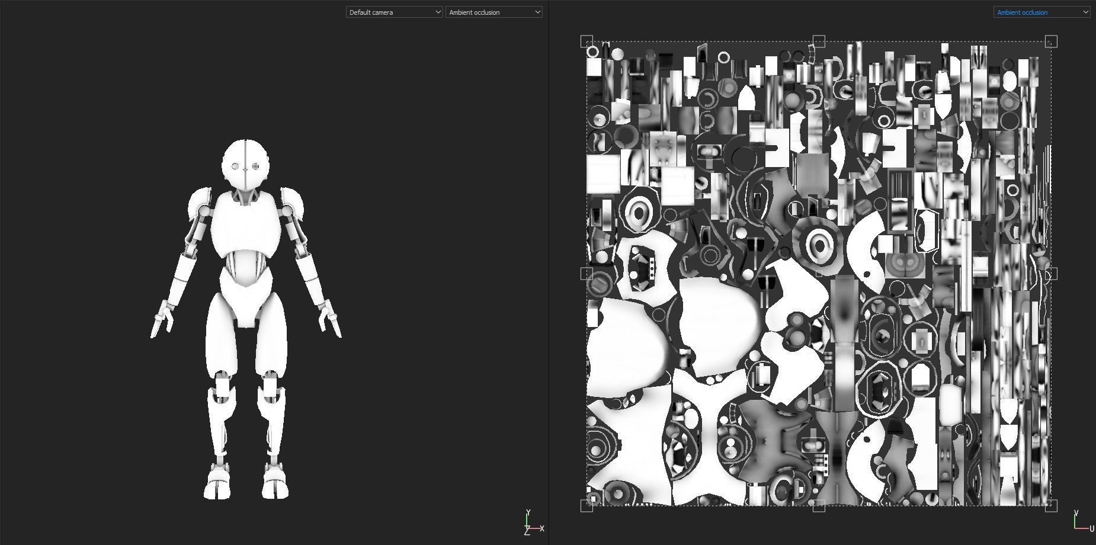Click the robot model's chest in 3D view
Screen dimensions: 1096x545
click(245, 224)
